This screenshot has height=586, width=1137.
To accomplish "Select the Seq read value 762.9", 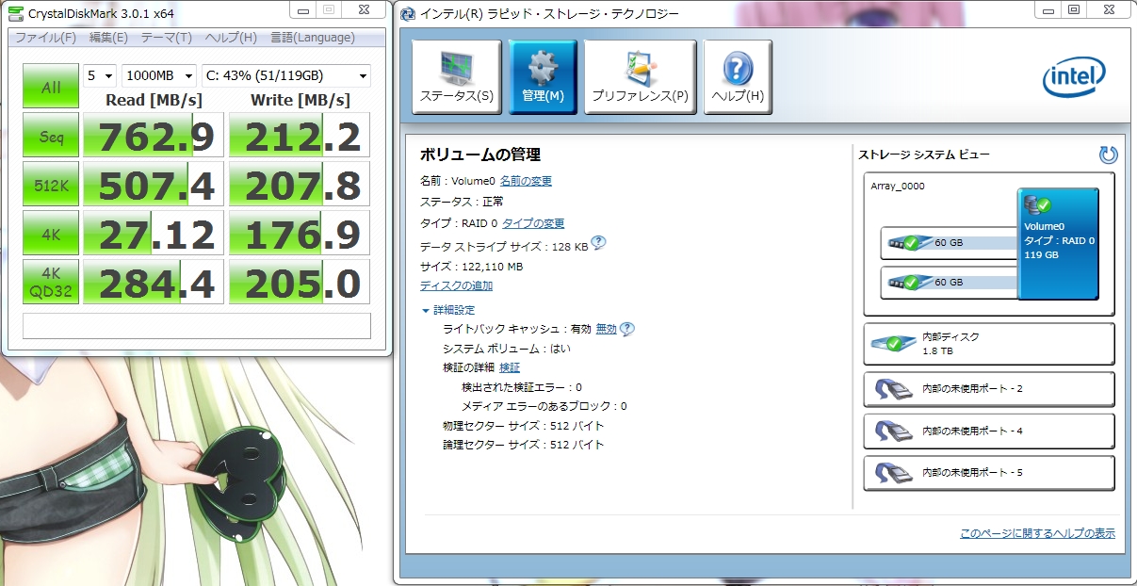I will pos(154,136).
